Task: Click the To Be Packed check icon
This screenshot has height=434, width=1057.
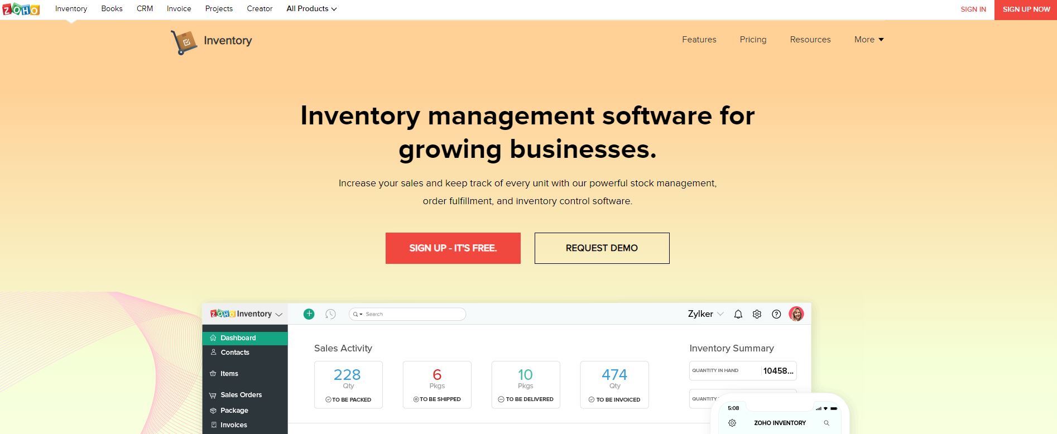Action: (328, 399)
